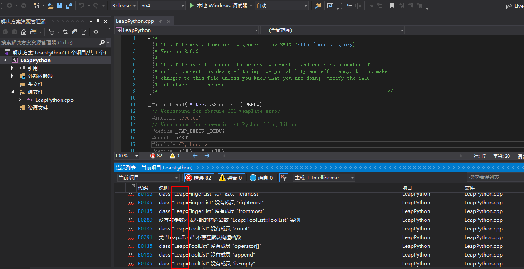Toggle the 警告 0 warnings filter

click(231, 177)
